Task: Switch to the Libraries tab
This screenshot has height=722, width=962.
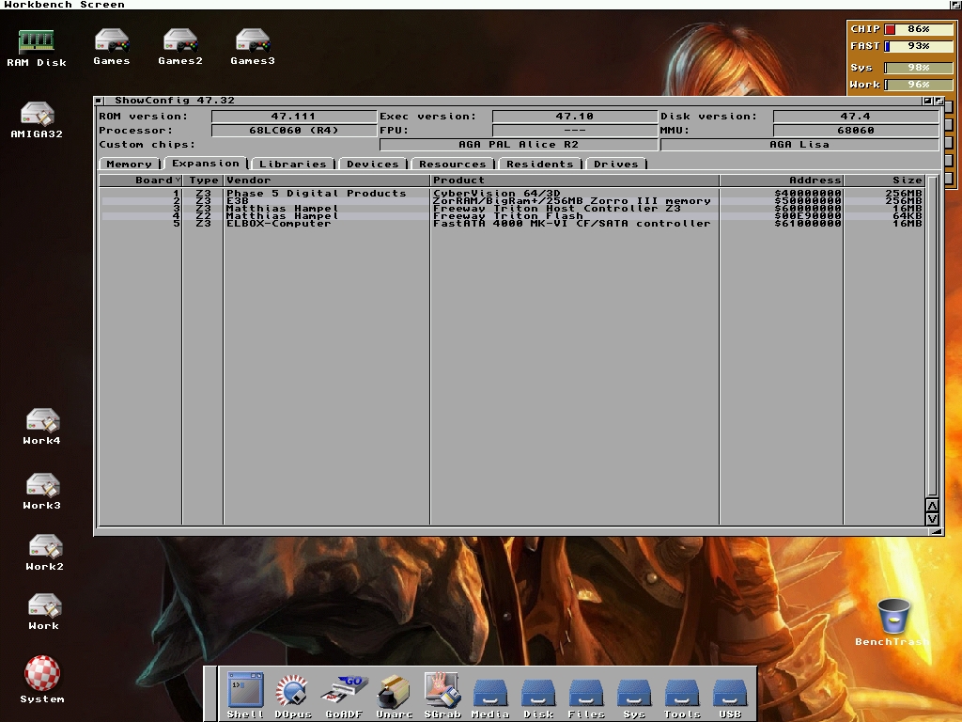Action: coord(293,164)
